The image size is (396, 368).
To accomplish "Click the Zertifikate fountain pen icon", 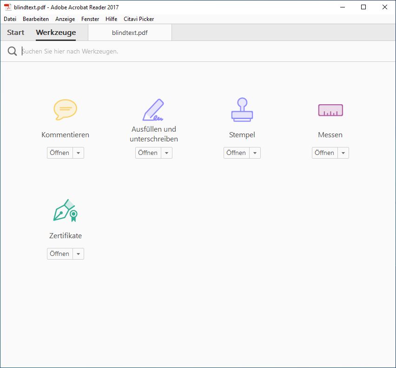I will click(x=65, y=211).
